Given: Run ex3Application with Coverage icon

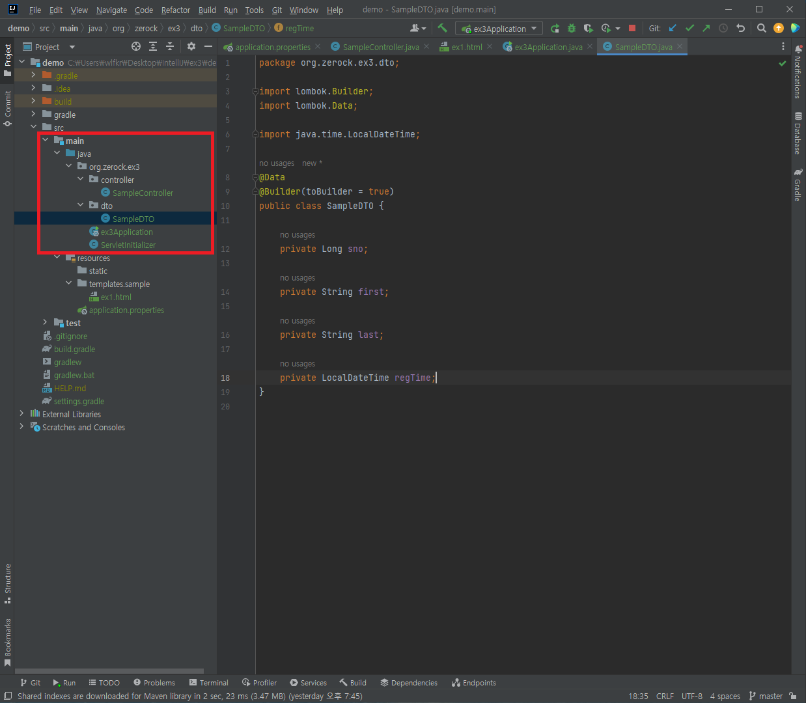Looking at the screenshot, I should 589,28.
